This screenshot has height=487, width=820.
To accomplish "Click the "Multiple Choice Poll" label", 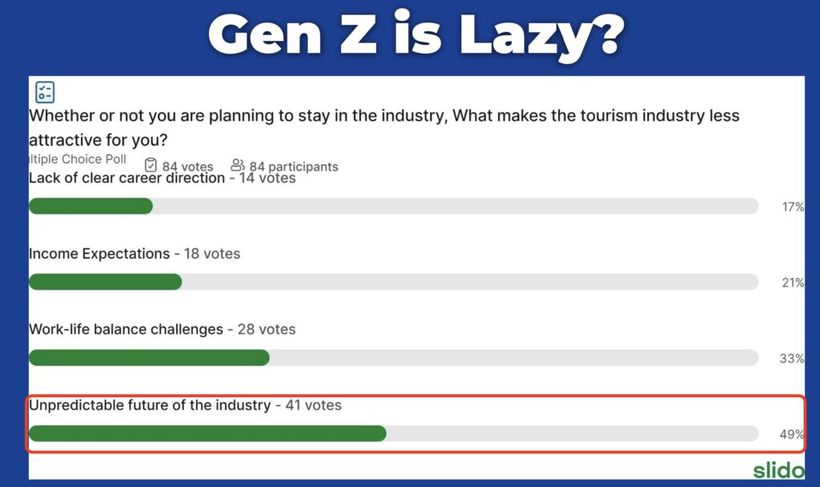I will click(x=78, y=159).
